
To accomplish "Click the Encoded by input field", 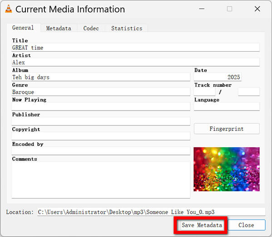I will (x=101, y=151).
